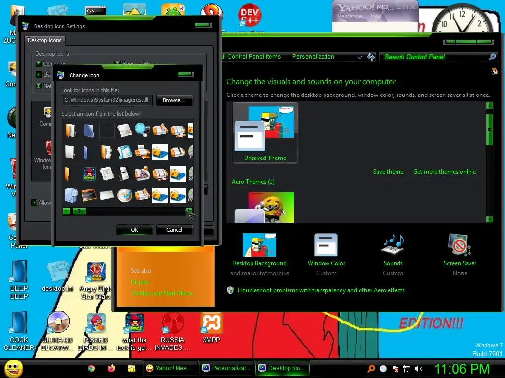Open Firefox from the taskbar
This screenshot has height=378, width=505.
click(x=111, y=368)
